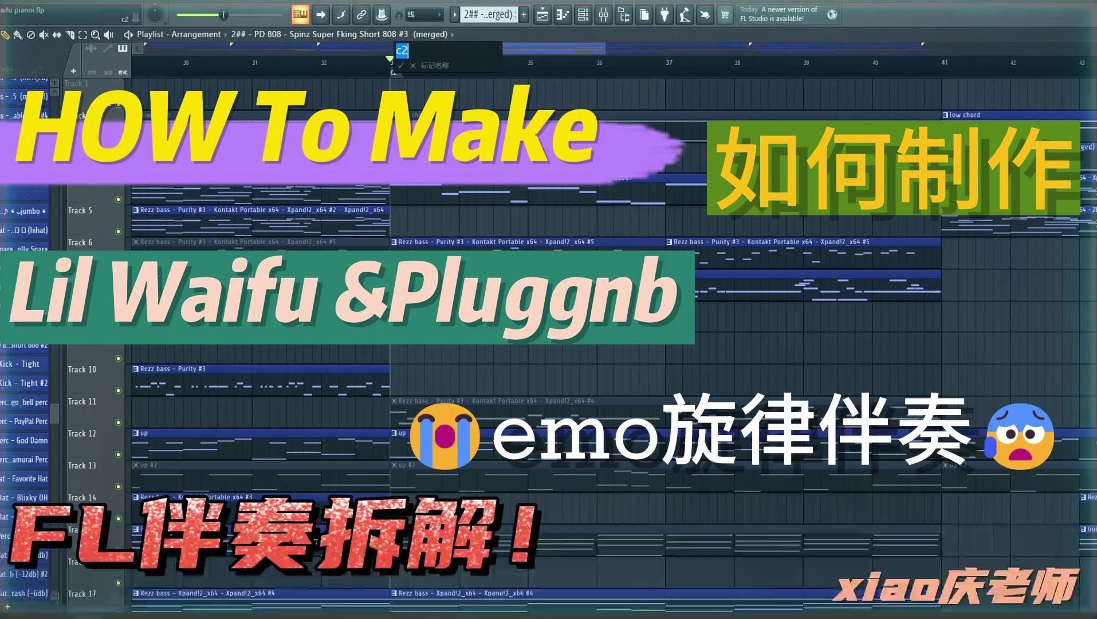Open playlist options speaker menu icon

[128, 34]
